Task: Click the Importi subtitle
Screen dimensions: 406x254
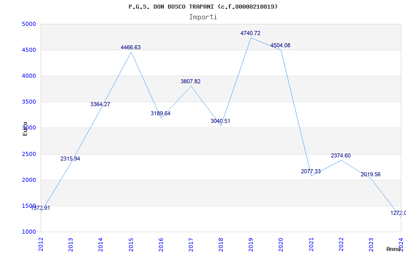Action: 203,17
